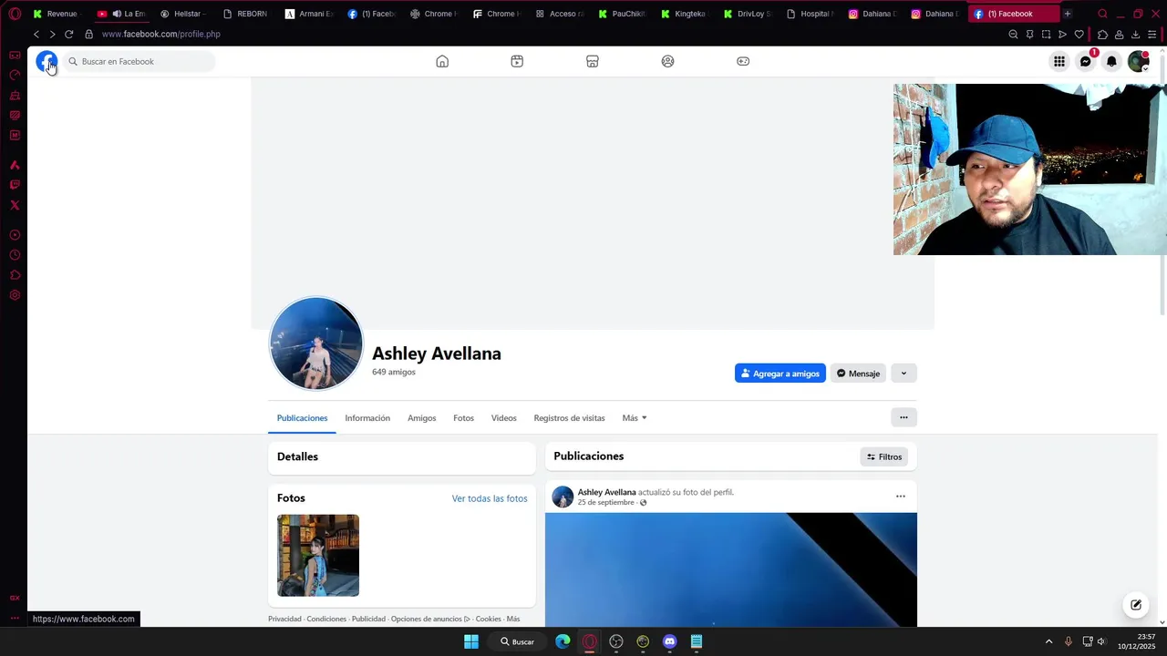Open a new tab with plus button

[x=1068, y=14]
